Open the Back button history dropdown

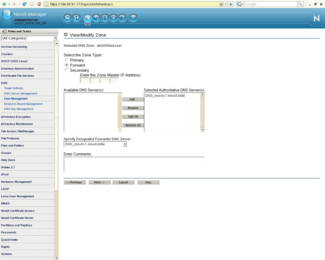pyautogui.click(x=9, y=4)
